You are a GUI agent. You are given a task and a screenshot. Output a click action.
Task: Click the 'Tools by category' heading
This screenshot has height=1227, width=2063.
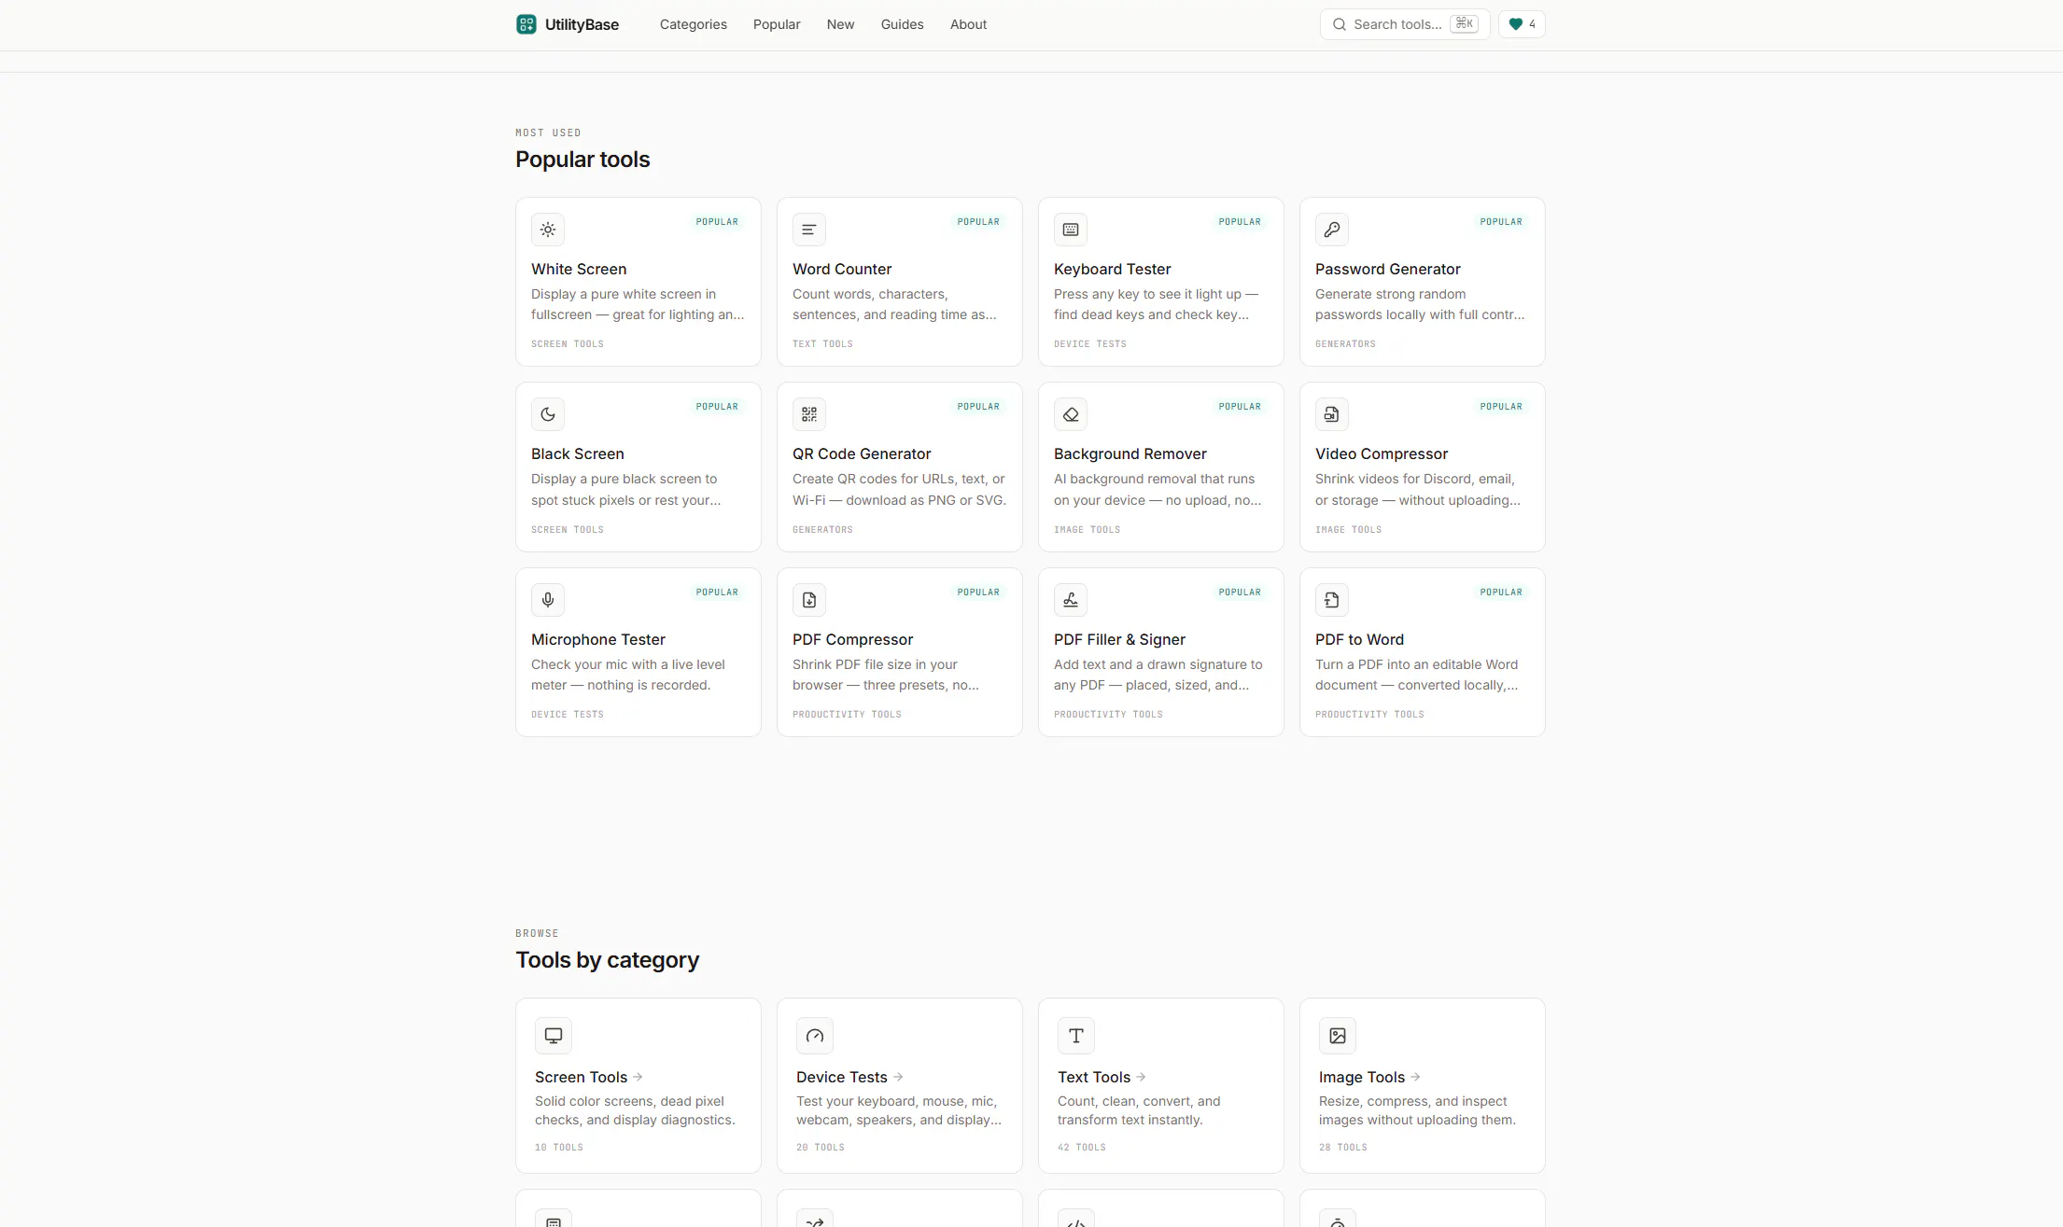pyautogui.click(x=607, y=960)
